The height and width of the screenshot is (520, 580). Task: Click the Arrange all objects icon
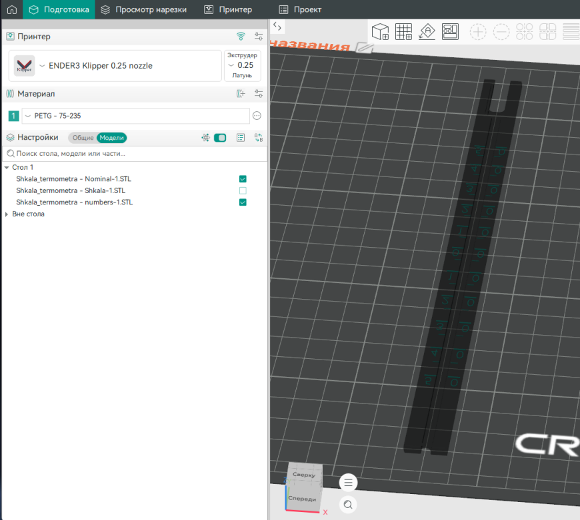pyautogui.click(x=450, y=31)
